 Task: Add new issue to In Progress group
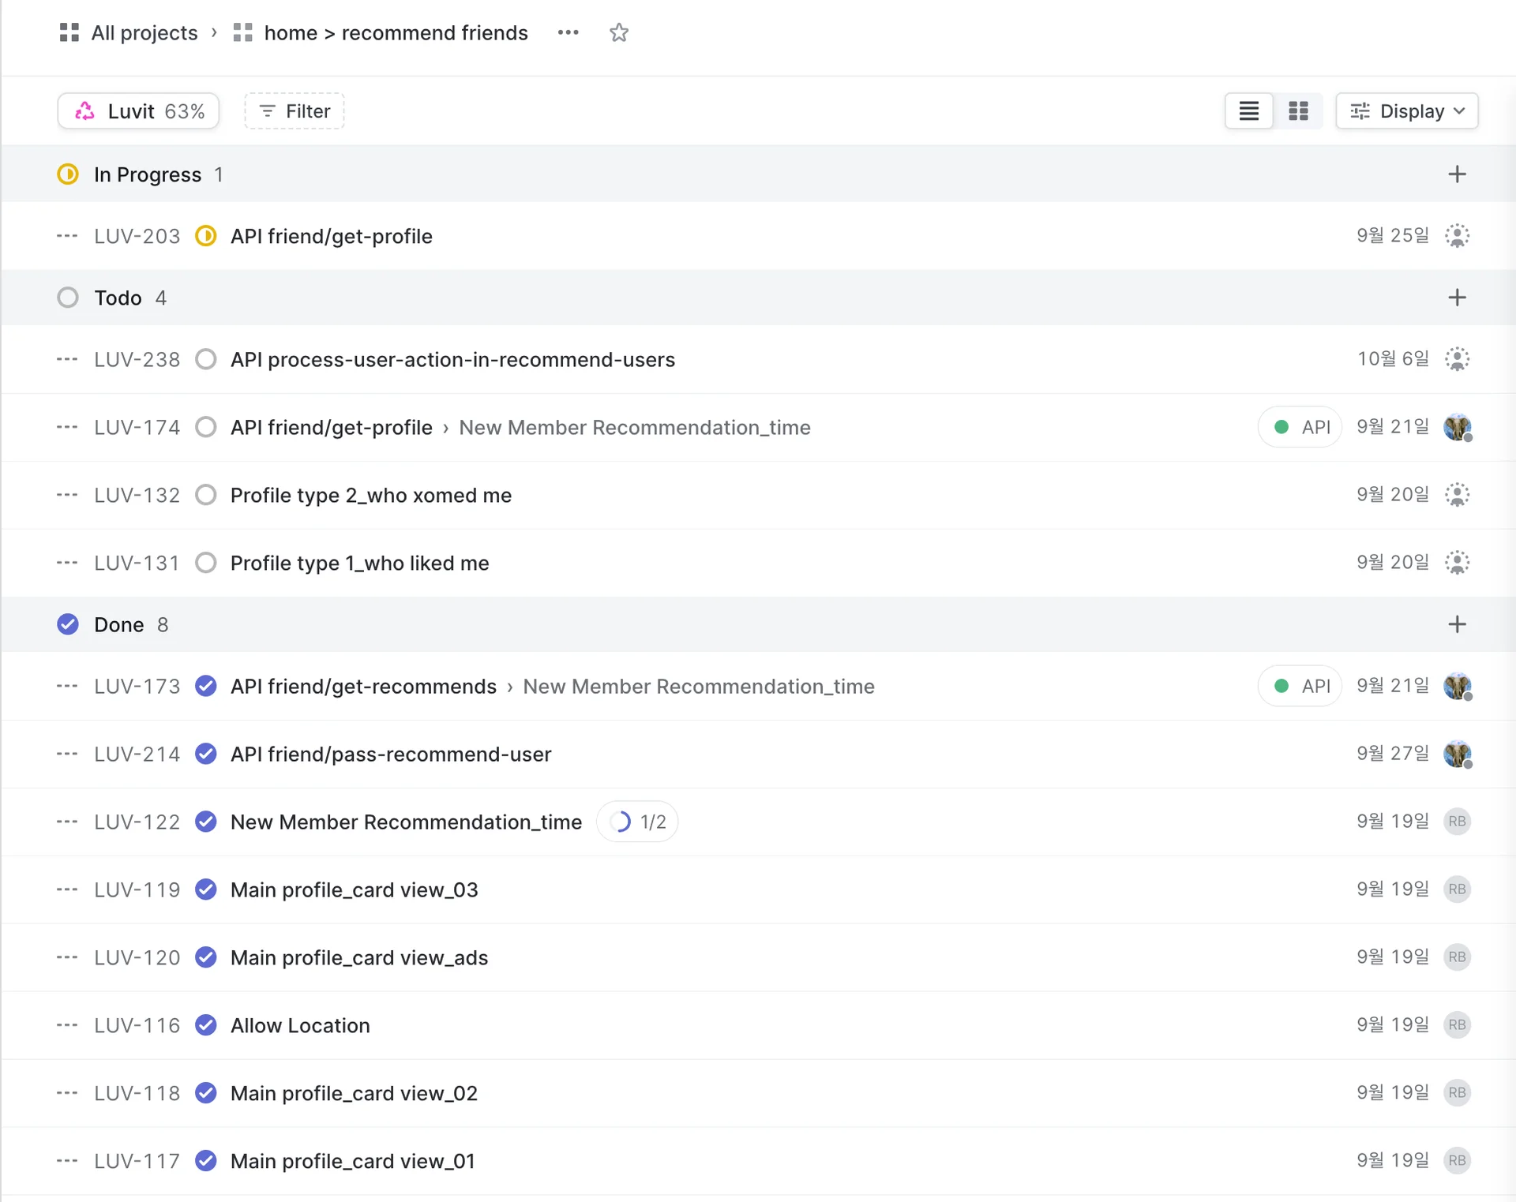(1457, 174)
